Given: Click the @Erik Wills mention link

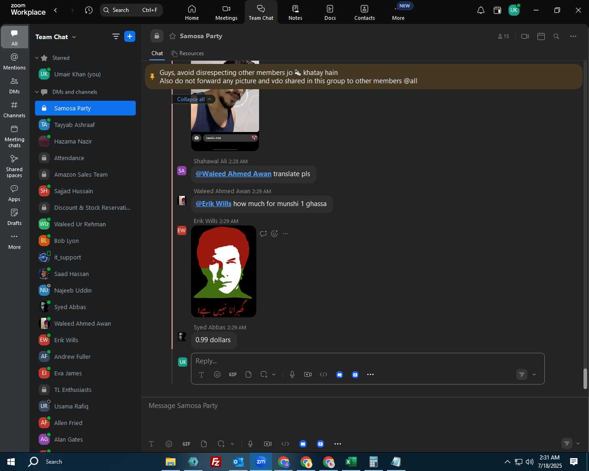Looking at the screenshot, I should coord(214,204).
